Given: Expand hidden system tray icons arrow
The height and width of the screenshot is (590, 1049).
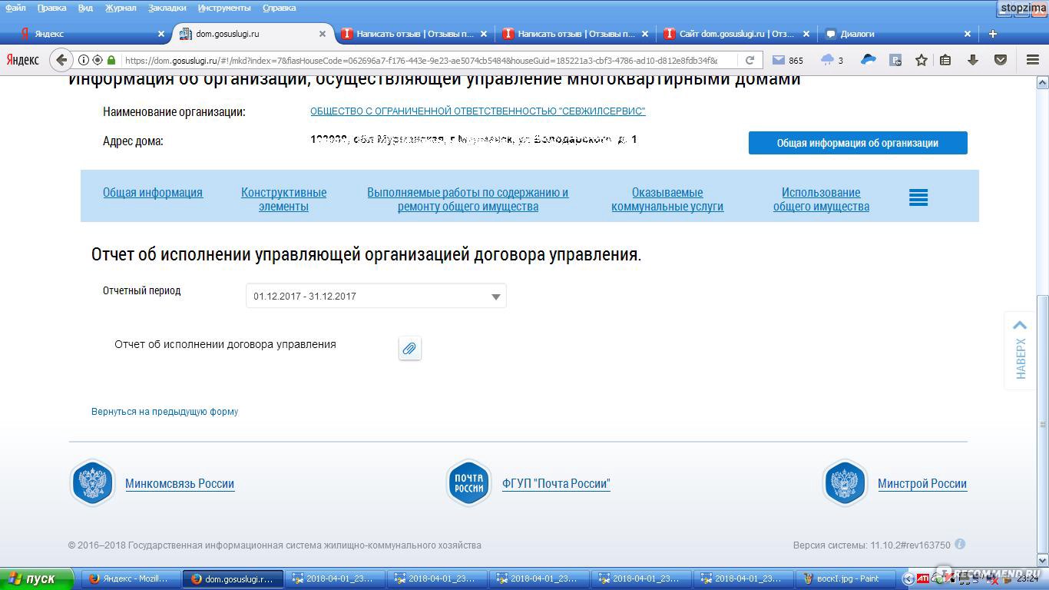Looking at the screenshot, I should tap(909, 578).
